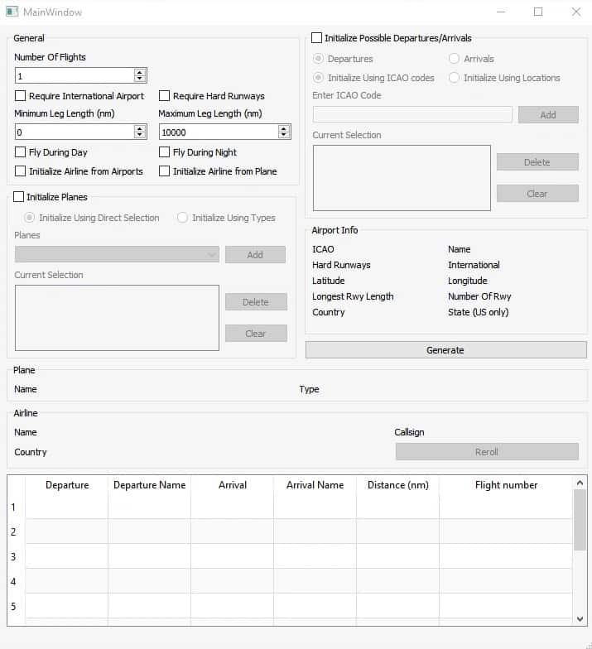Click the Flight number column header

pyautogui.click(x=506, y=485)
